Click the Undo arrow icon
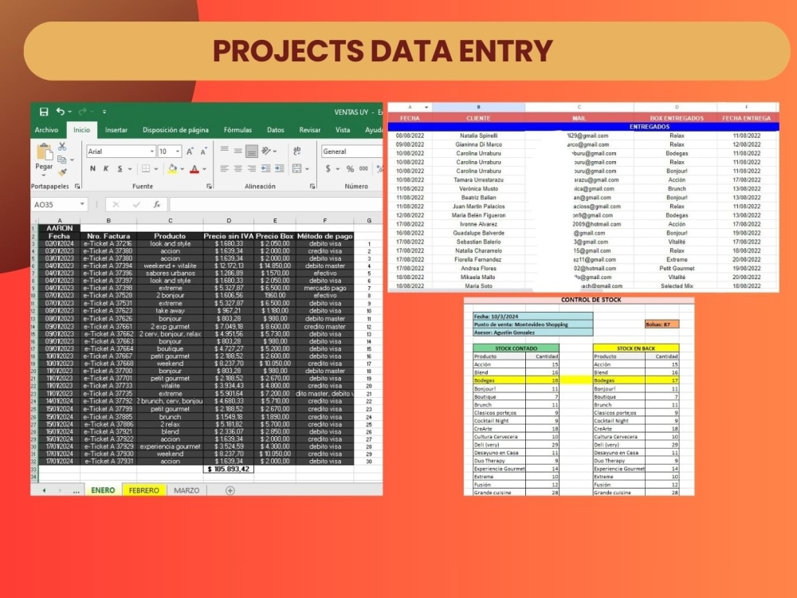The height and width of the screenshot is (598, 797). point(61,112)
